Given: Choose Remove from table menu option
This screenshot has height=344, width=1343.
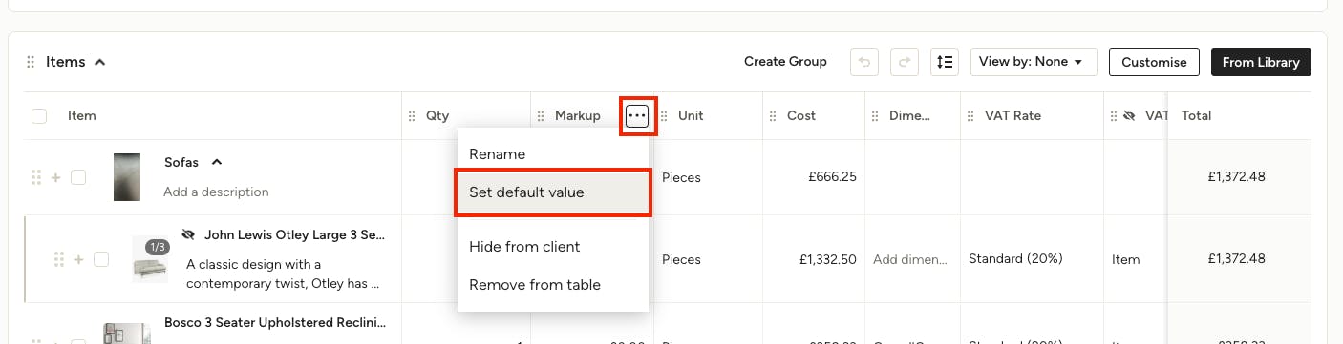Looking at the screenshot, I should [553, 284].
